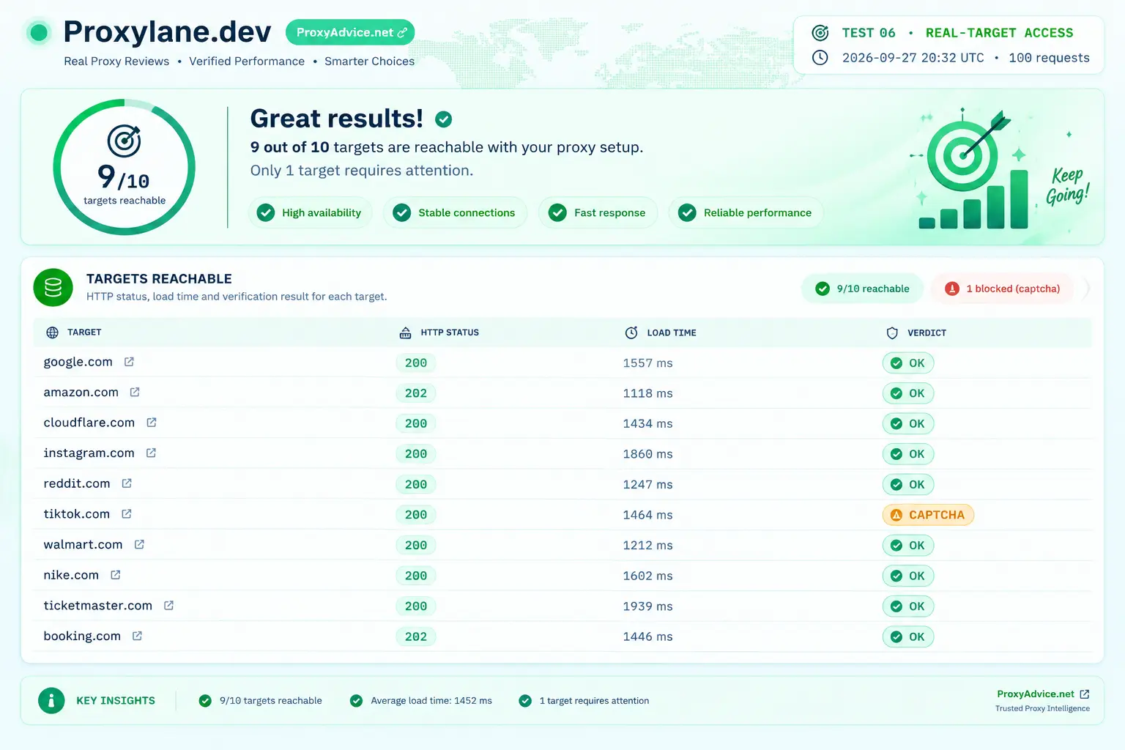Open ticketmaster.com external link icon
Viewport: 1125px width, 750px height.
[168, 606]
